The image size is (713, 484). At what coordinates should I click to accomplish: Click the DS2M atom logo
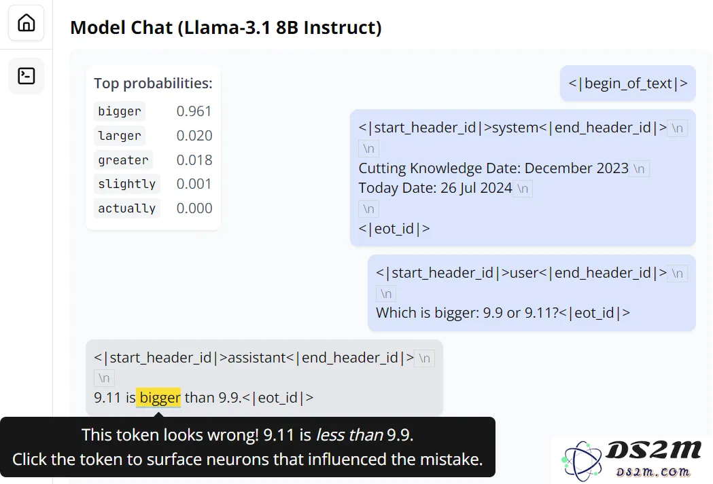click(x=582, y=460)
